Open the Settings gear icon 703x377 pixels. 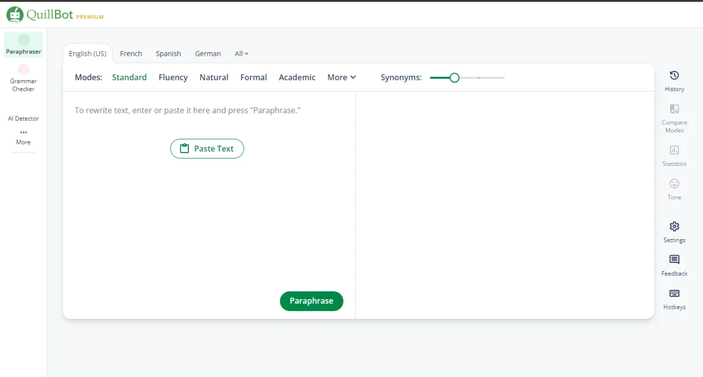click(x=674, y=226)
